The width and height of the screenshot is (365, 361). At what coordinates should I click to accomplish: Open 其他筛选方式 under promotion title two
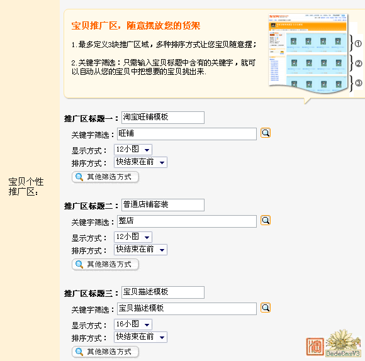click(x=106, y=265)
